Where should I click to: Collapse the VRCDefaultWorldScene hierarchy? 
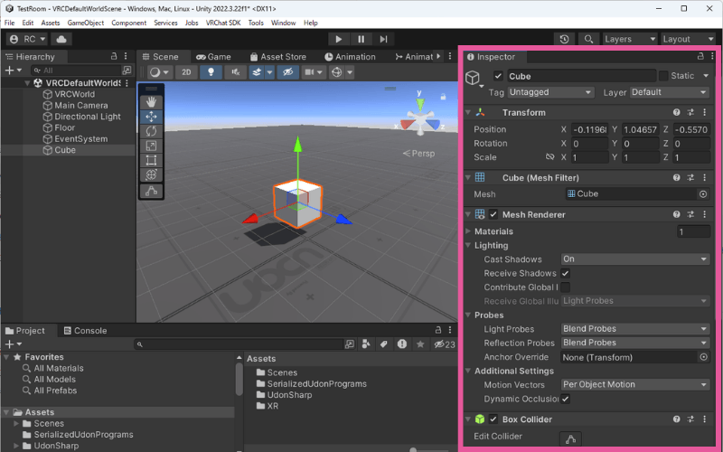pyautogui.click(x=27, y=83)
